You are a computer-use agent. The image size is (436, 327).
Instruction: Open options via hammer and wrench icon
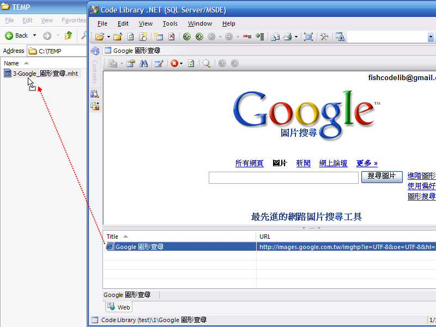(324, 37)
